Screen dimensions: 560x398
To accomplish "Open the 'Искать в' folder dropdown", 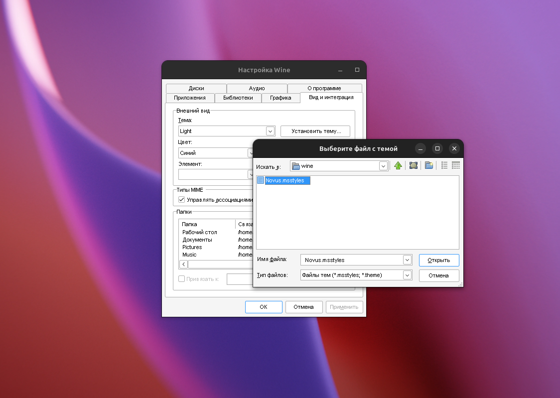I will click(383, 166).
